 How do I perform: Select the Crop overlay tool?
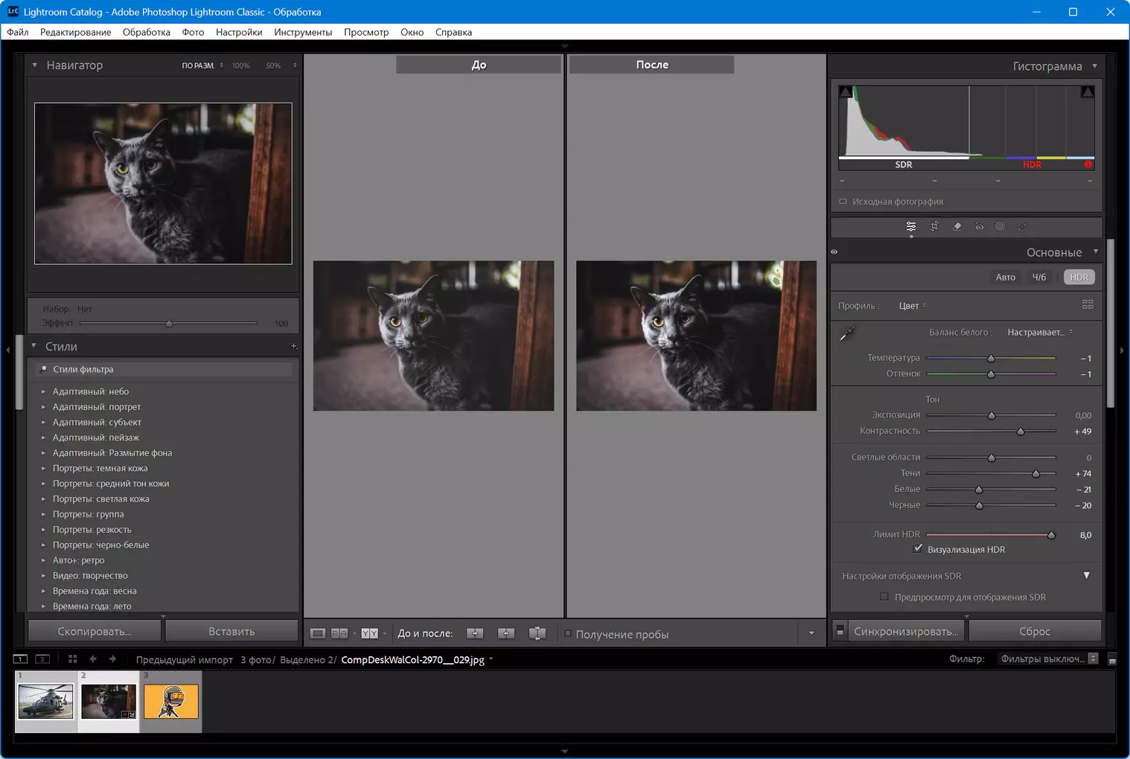[x=934, y=226]
